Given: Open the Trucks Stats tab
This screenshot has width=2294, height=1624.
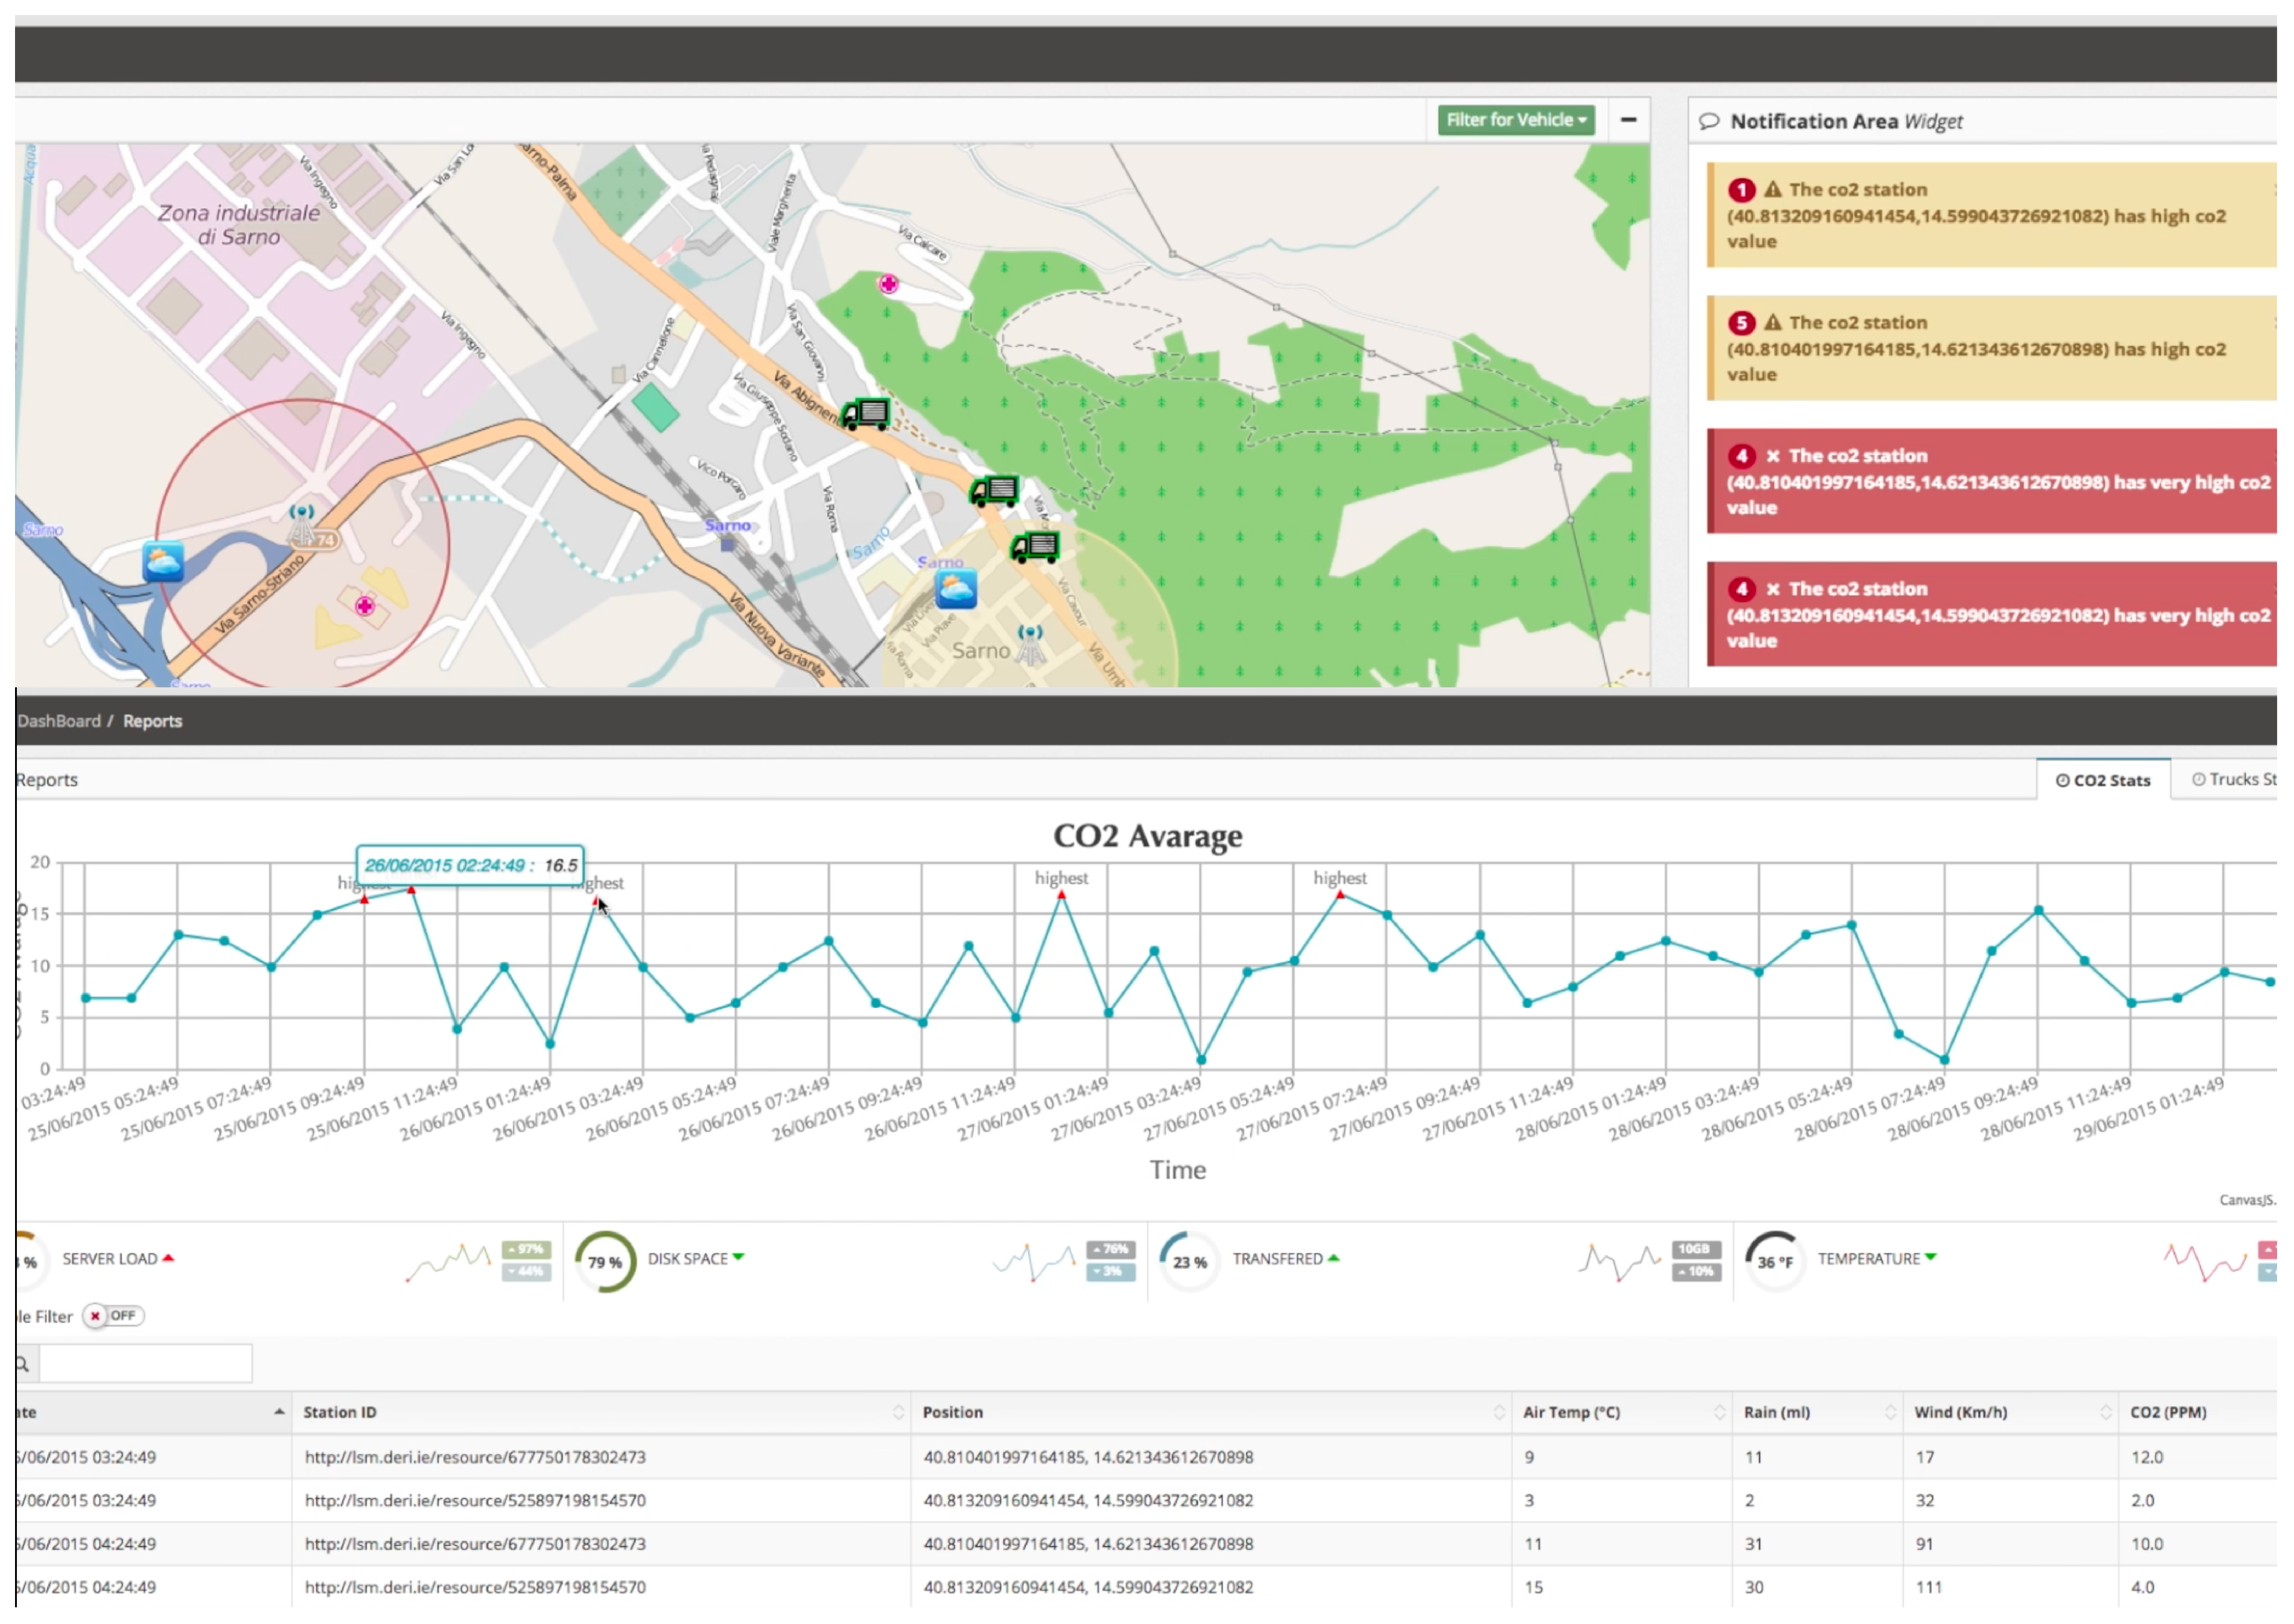Looking at the screenshot, I should coord(2234,779).
